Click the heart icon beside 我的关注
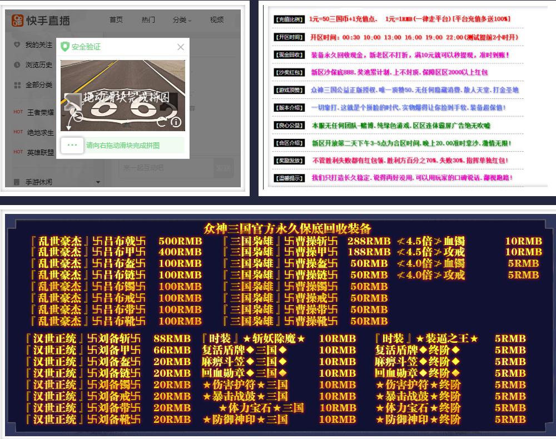The width and height of the screenshot is (556, 439). (x=17, y=44)
